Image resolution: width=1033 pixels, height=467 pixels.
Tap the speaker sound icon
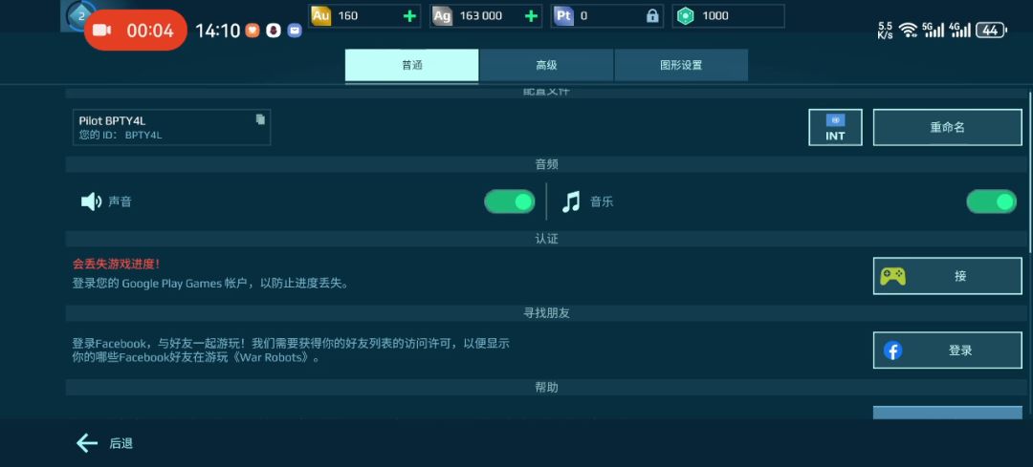tap(91, 202)
